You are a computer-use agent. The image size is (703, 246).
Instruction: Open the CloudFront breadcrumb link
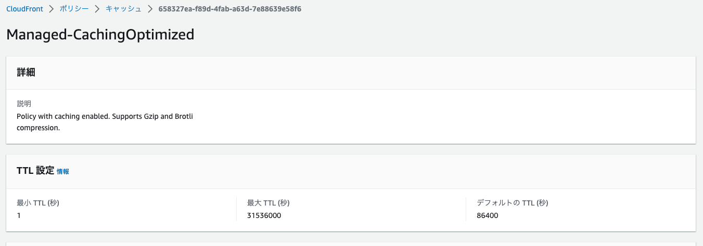24,9
